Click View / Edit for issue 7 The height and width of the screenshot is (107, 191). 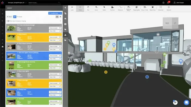[55, 59]
